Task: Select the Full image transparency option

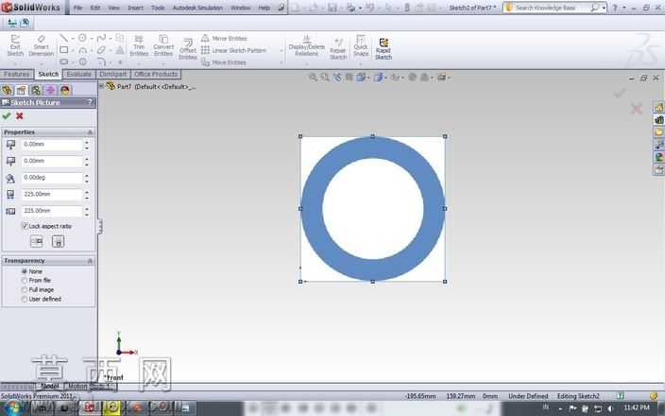Action: click(x=25, y=289)
